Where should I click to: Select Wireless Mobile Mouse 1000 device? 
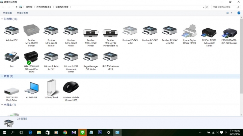tap(71, 87)
